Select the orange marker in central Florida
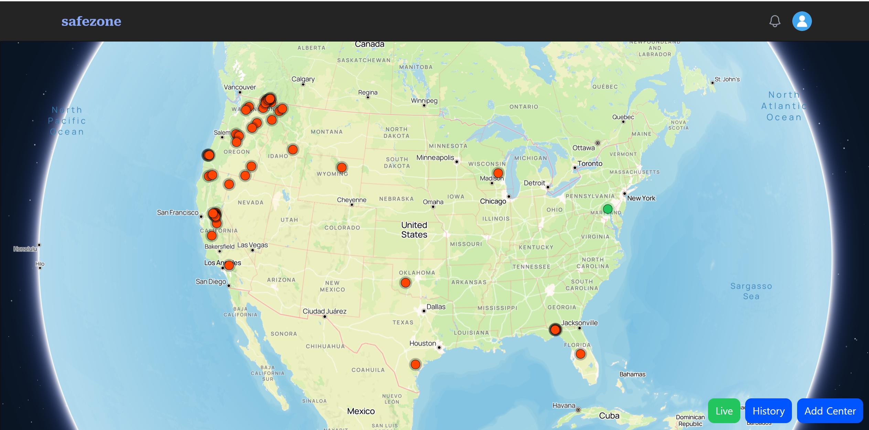Image resolution: width=869 pixels, height=430 pixels. [x=580, y=354]
